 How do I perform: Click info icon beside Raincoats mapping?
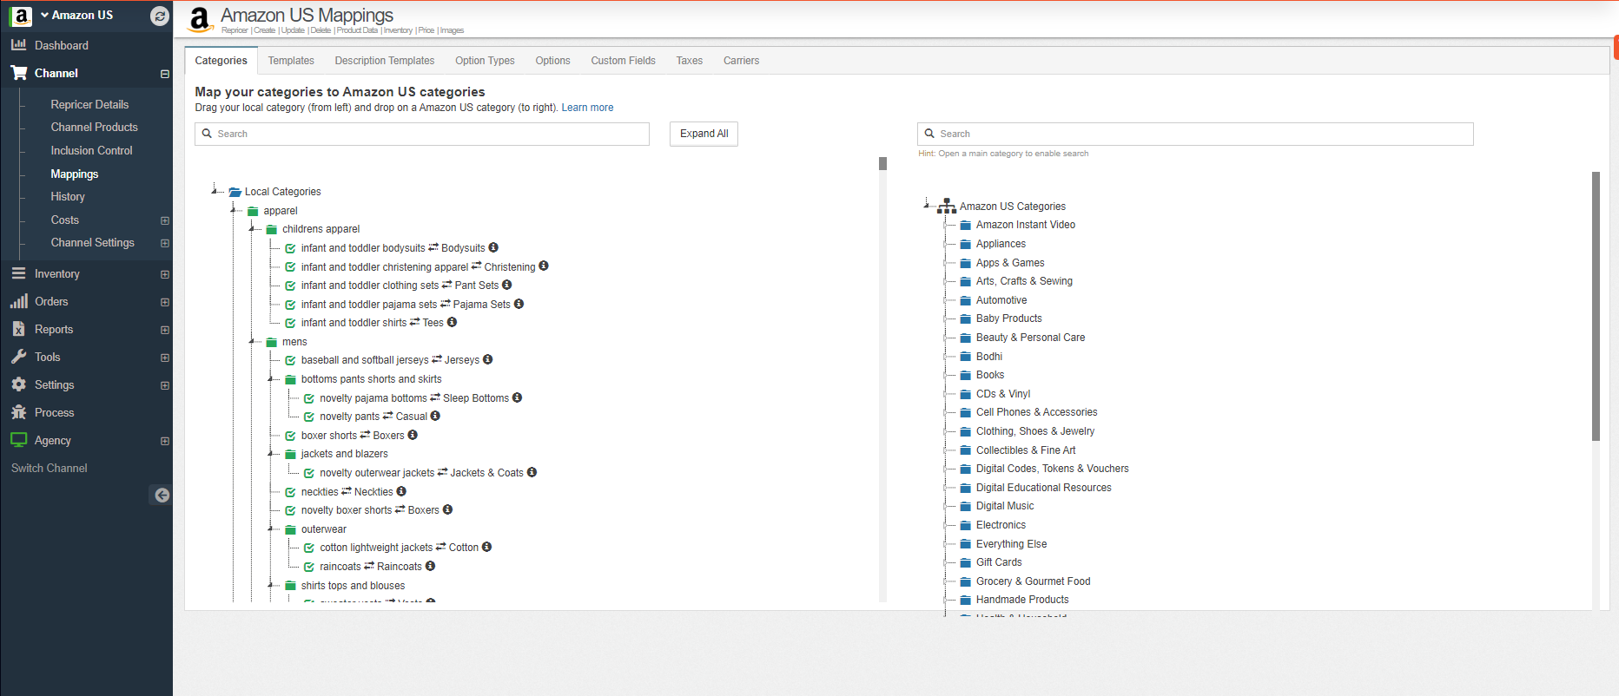[x=430, y=566]
